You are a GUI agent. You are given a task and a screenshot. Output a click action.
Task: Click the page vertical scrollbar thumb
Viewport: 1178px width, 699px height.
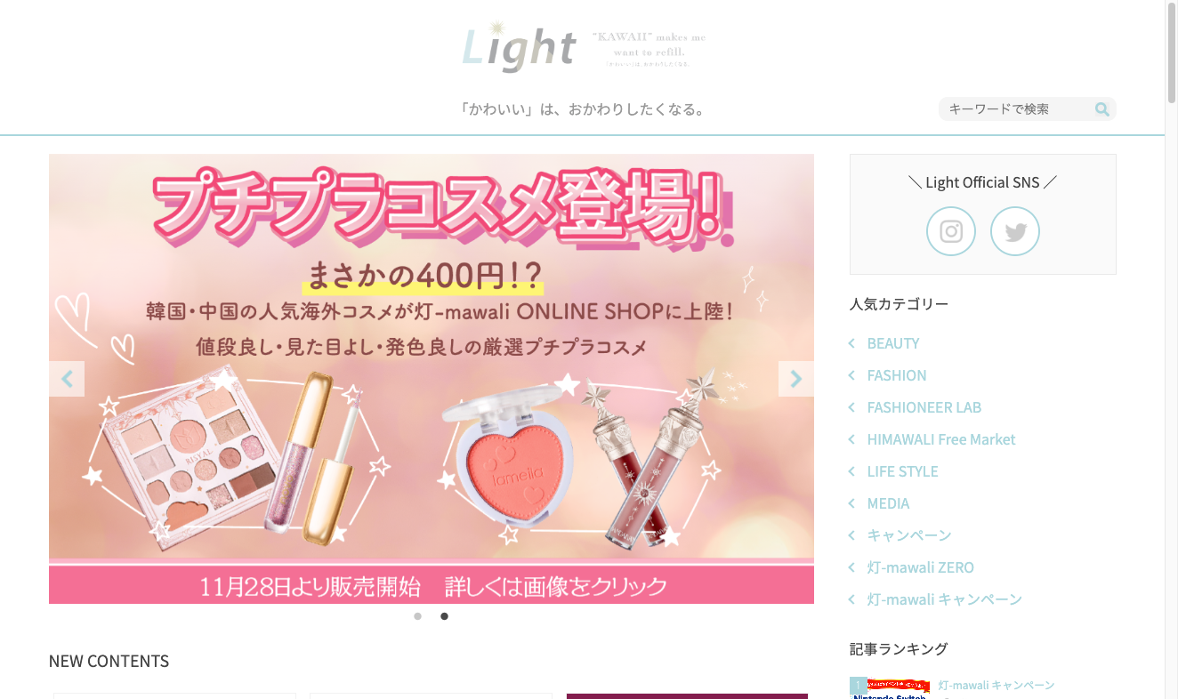(x=1171, y=53)
